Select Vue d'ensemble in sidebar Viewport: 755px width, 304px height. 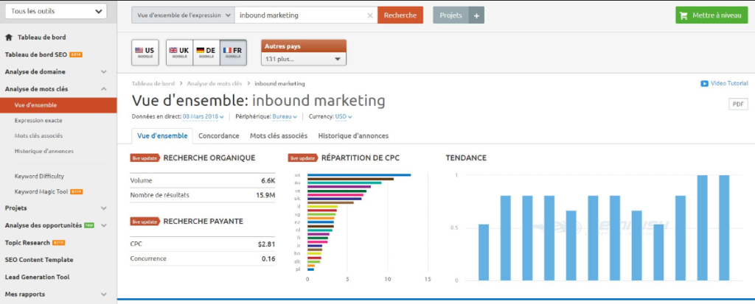pos(58,105)
